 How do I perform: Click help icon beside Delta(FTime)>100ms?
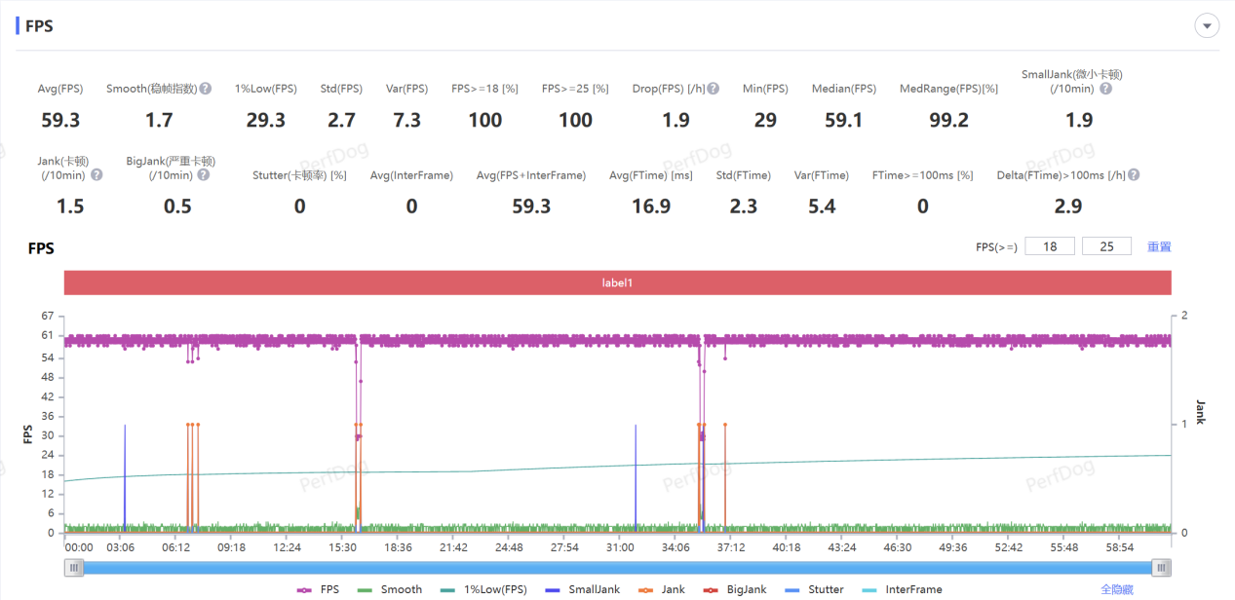(1134, 175)
